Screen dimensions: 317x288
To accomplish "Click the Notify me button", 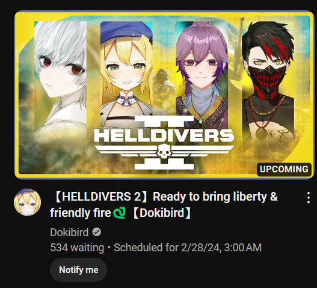I will 78,270.
